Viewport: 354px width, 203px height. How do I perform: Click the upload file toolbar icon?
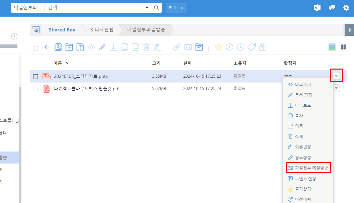(x=80, y=47)
